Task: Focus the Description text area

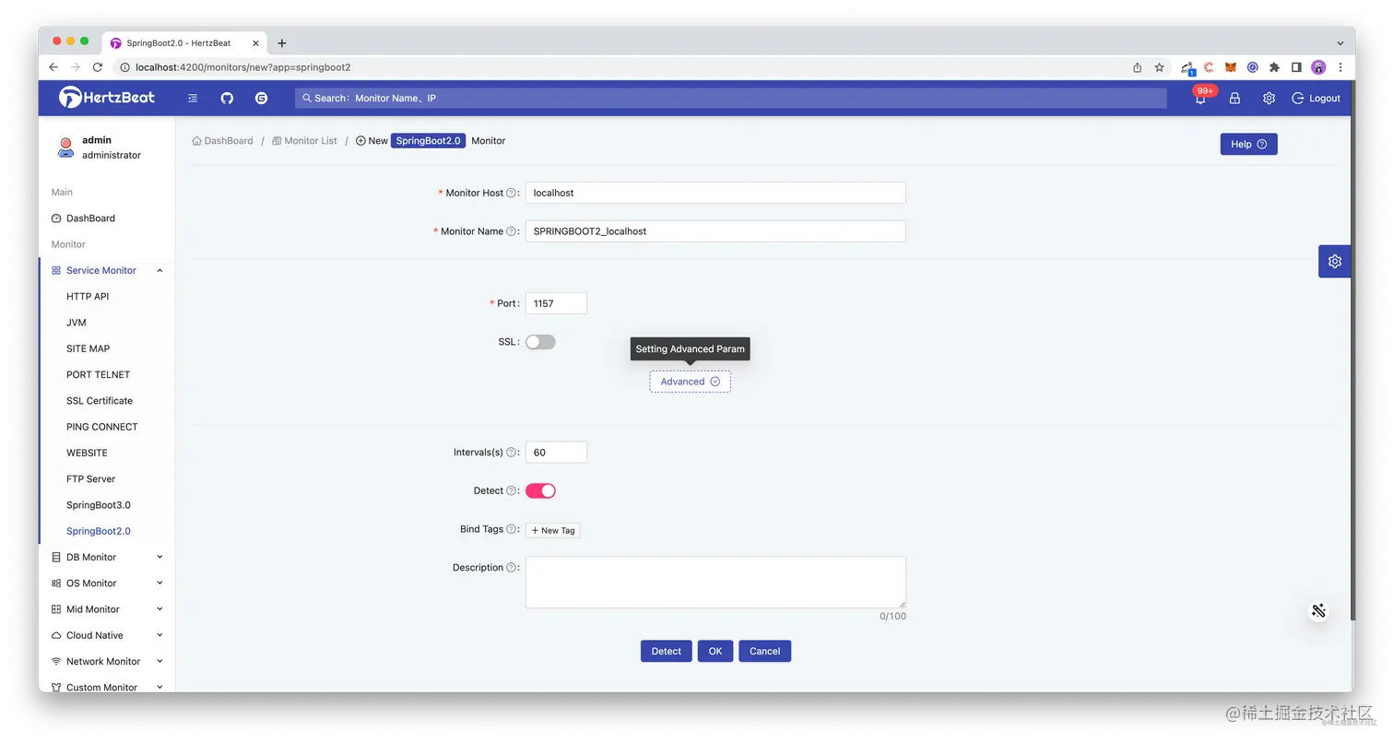Action: [x=715, y=583]
